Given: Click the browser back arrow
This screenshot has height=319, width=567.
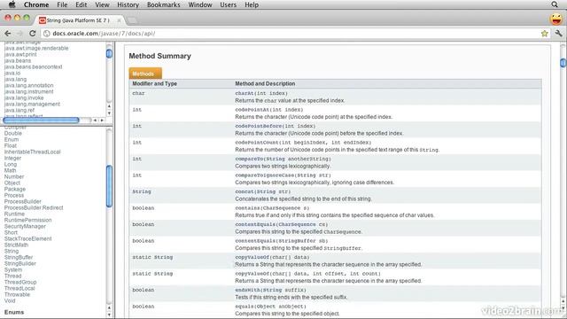Looking at the screenshot, I should pos(8,34).
